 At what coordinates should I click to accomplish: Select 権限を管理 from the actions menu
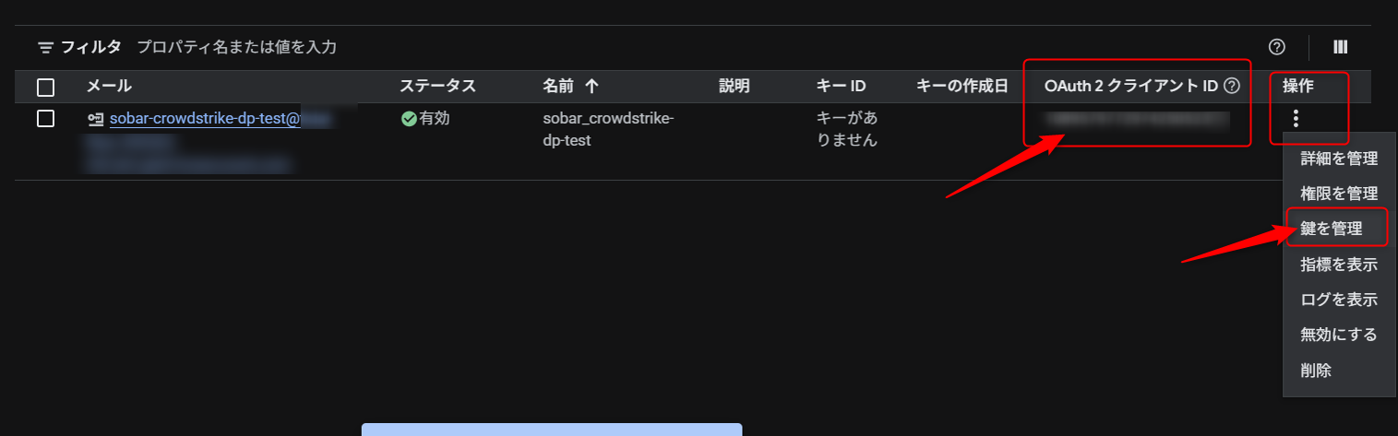point(1339,194)
